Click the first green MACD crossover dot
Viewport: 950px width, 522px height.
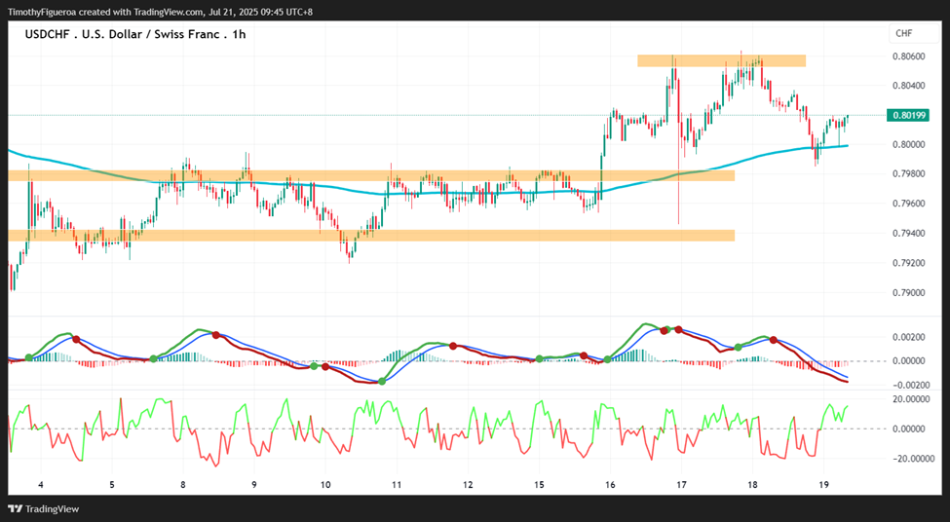(29, 358)
